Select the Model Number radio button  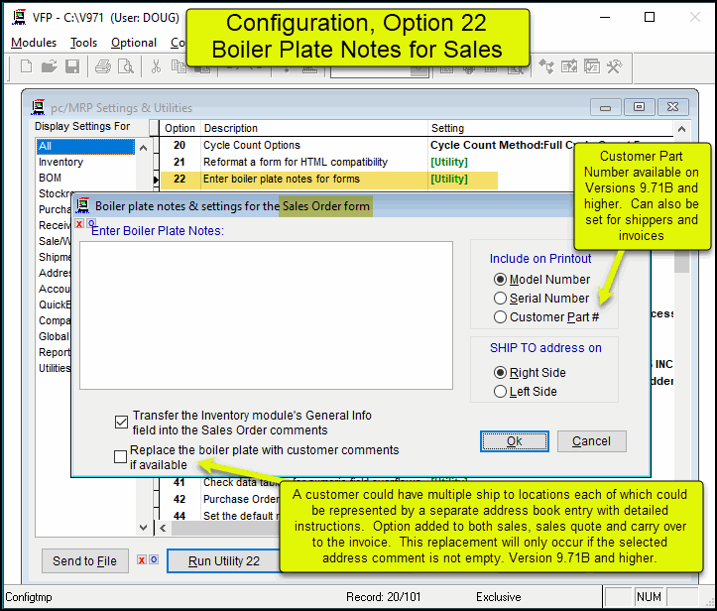(x=500, y=280)
